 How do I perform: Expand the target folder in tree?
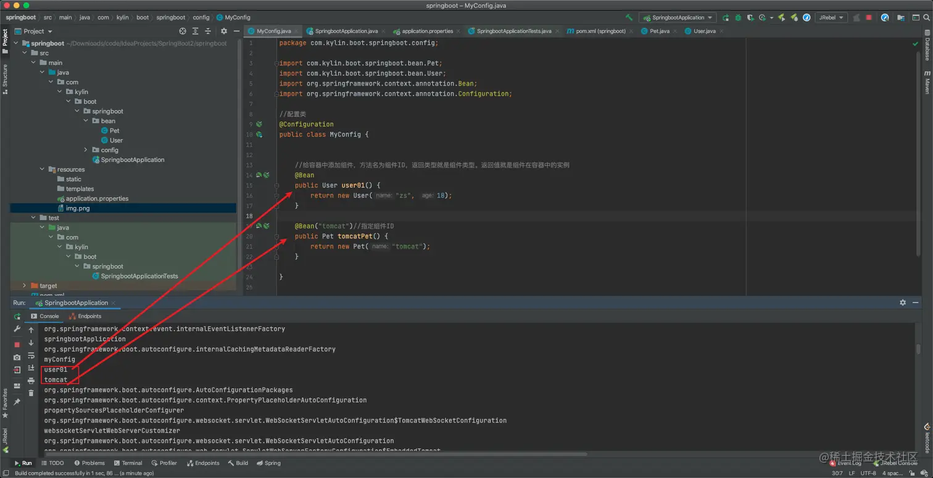[25, 286]
